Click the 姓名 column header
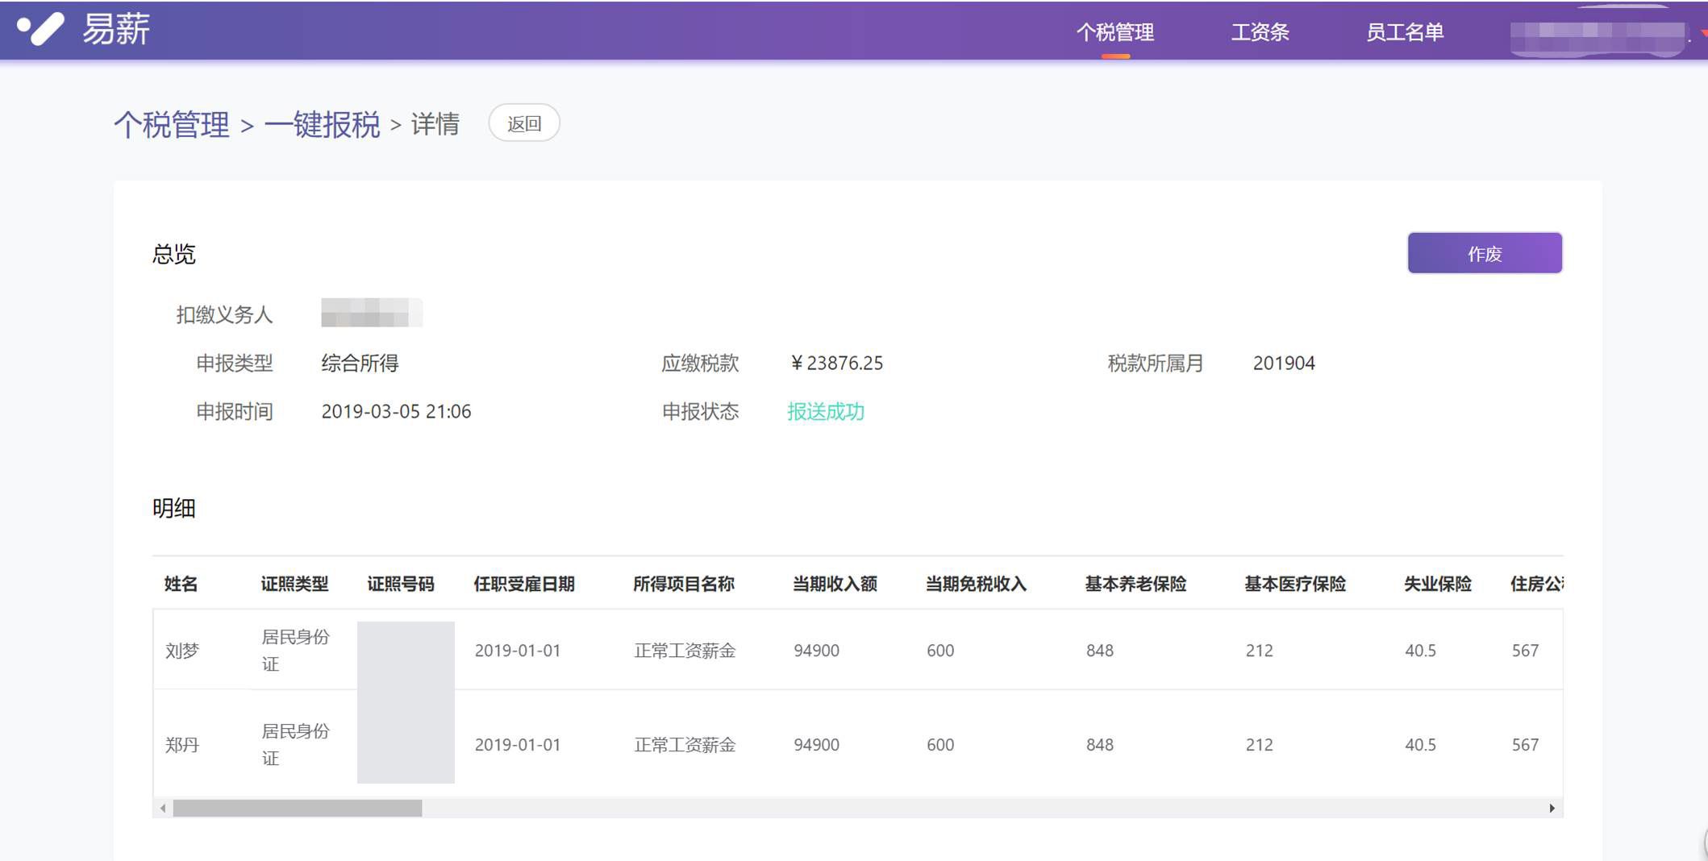The image size is (1708, 861). coord(181,584)
